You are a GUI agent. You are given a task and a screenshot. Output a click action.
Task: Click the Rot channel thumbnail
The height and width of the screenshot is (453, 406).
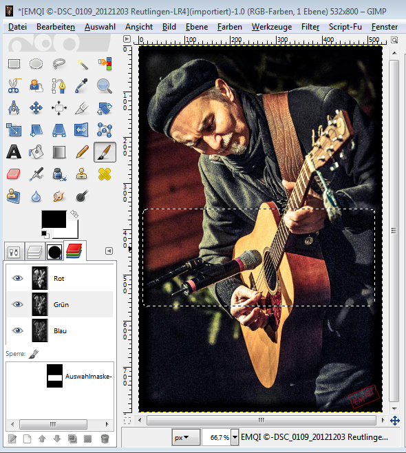click(x=39, y=278)
